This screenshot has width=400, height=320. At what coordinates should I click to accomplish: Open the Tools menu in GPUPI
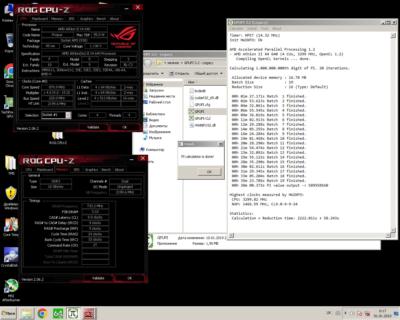coord(265,28)
